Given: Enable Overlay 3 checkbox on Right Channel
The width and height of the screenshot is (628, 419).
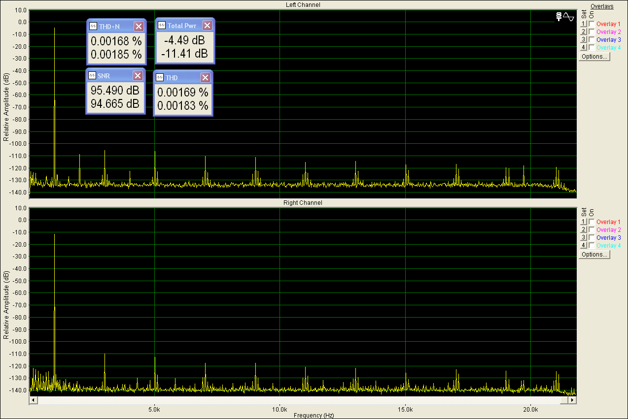Looking at the screenshot, I should [592, 237].
